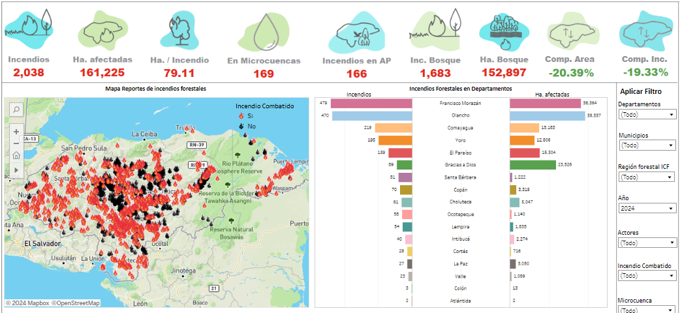
Task: Expand map tools with the arrow button
Action: [16, 170]
